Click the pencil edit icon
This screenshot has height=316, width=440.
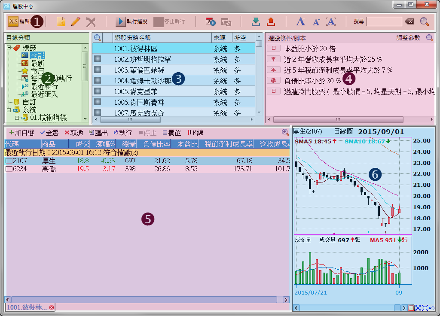coord(76,22)
